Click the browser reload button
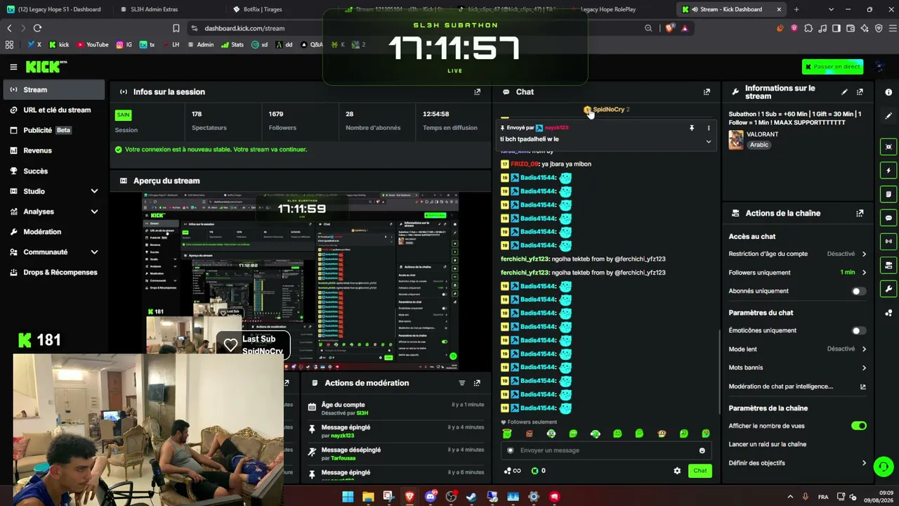Viewport: 899px width, 506px height. [x=37, y=28]
